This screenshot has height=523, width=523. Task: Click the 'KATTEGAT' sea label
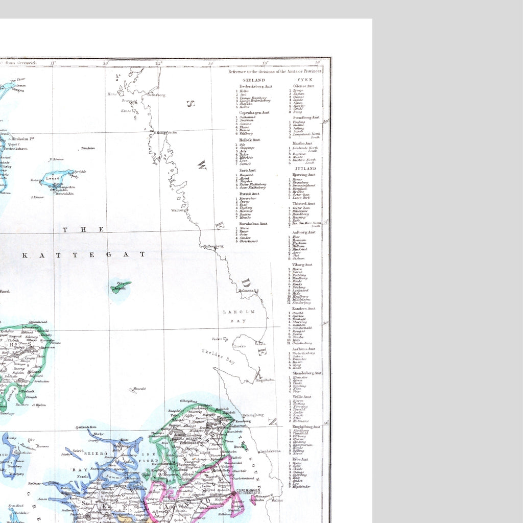[x=84, y=255]
